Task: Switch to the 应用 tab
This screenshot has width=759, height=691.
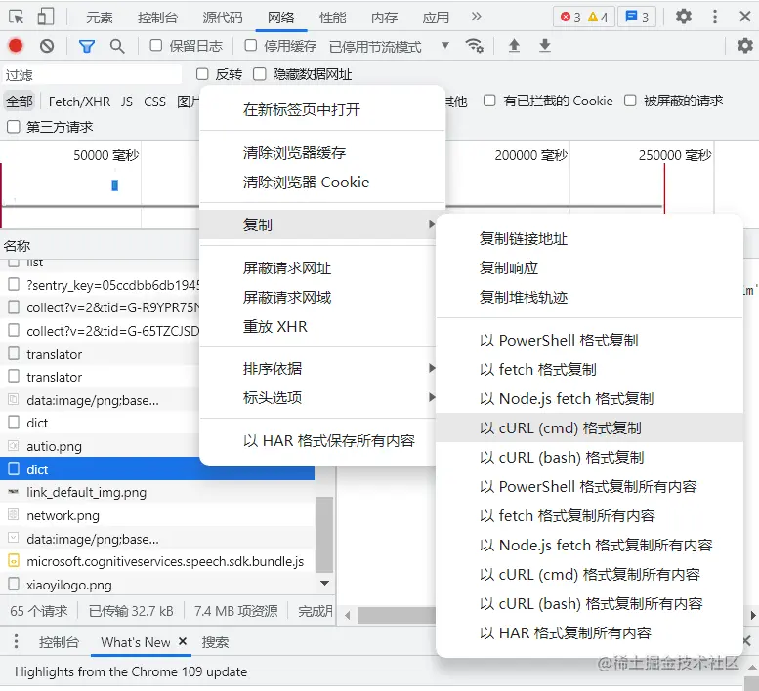Action: [x=436, y=18]
